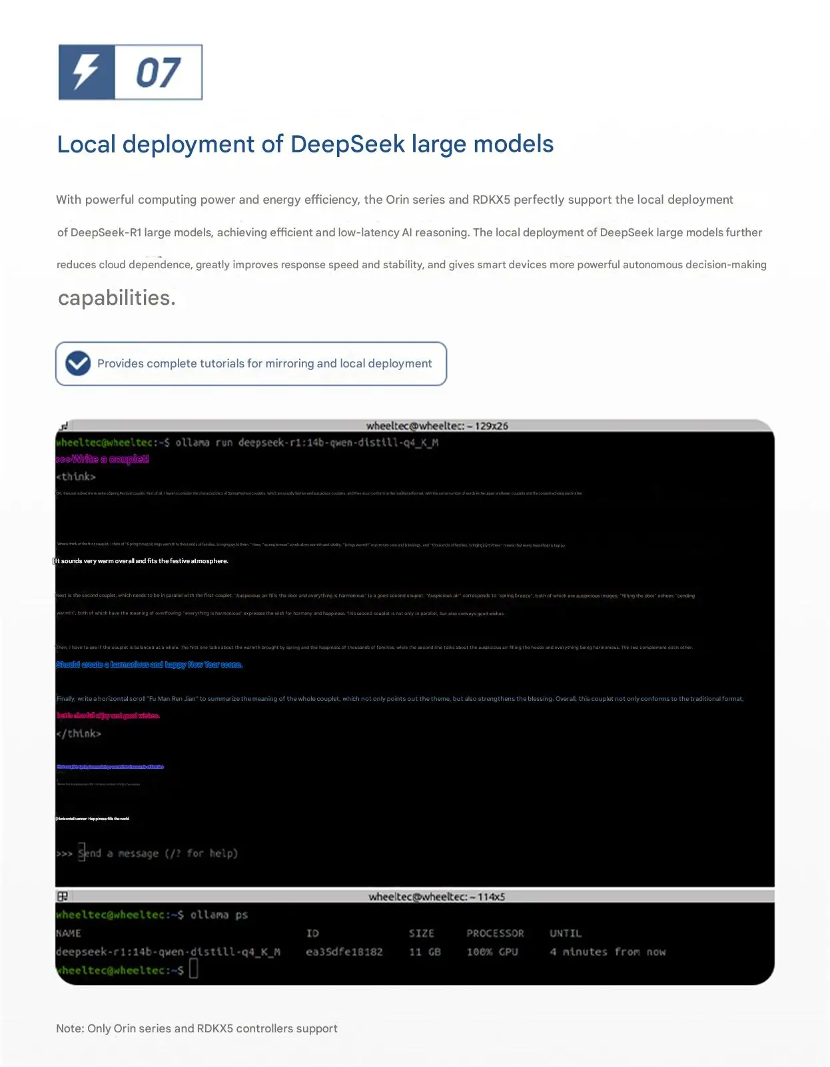Screen dimensions: 830x1067
Task: Click the 'UNTIL' column header
Action: [x=566, y=933]
